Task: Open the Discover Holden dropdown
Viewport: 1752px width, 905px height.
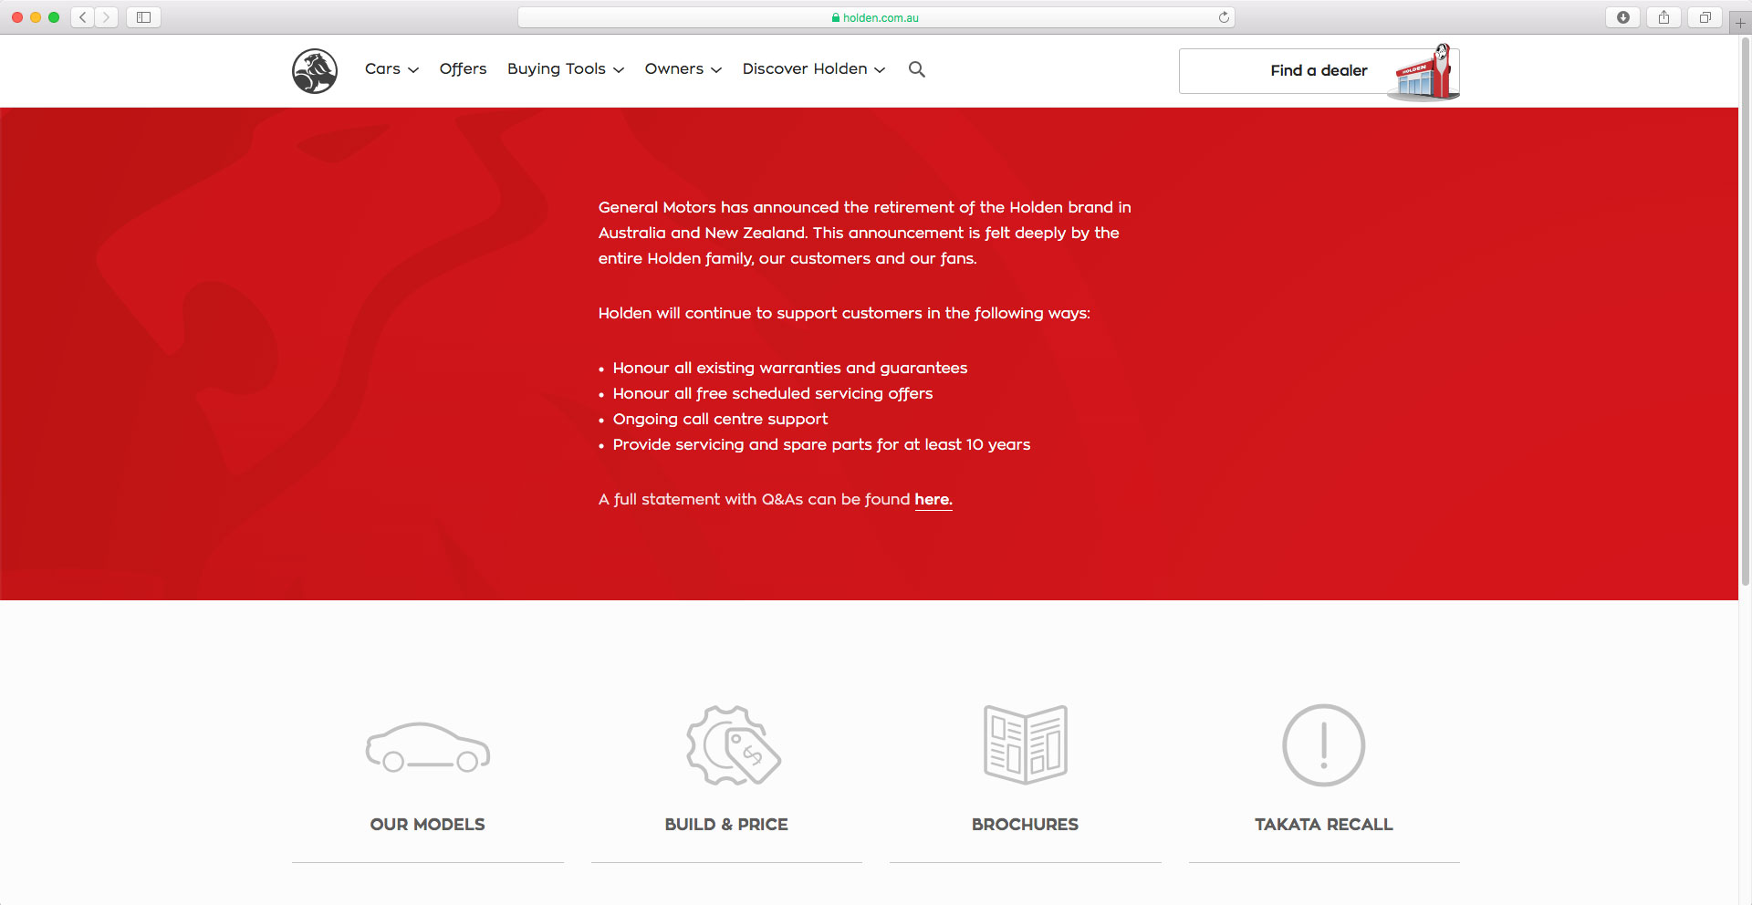Action: (x=813, y=69)
